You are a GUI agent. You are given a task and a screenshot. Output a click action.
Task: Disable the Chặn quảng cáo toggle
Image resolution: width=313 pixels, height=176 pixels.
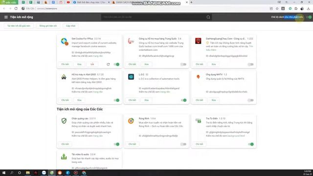click(x=116, y=144)
